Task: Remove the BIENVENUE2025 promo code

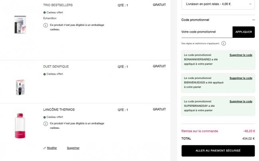Action: point(241,78)
